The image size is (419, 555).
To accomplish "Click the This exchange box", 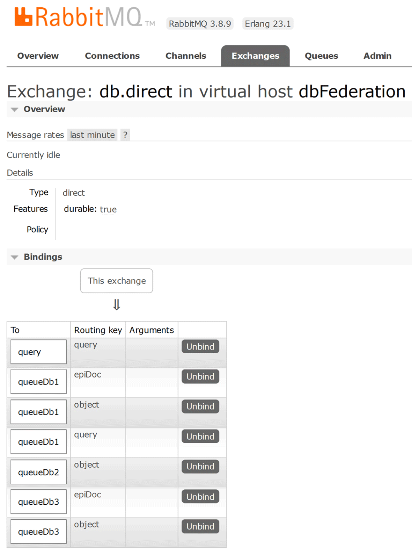I will pos(117,281).
